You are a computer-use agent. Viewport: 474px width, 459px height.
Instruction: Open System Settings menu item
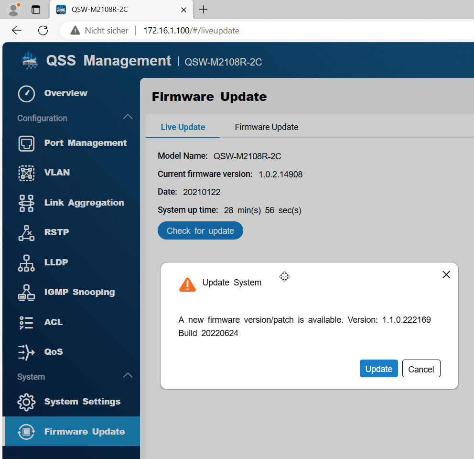82,402
